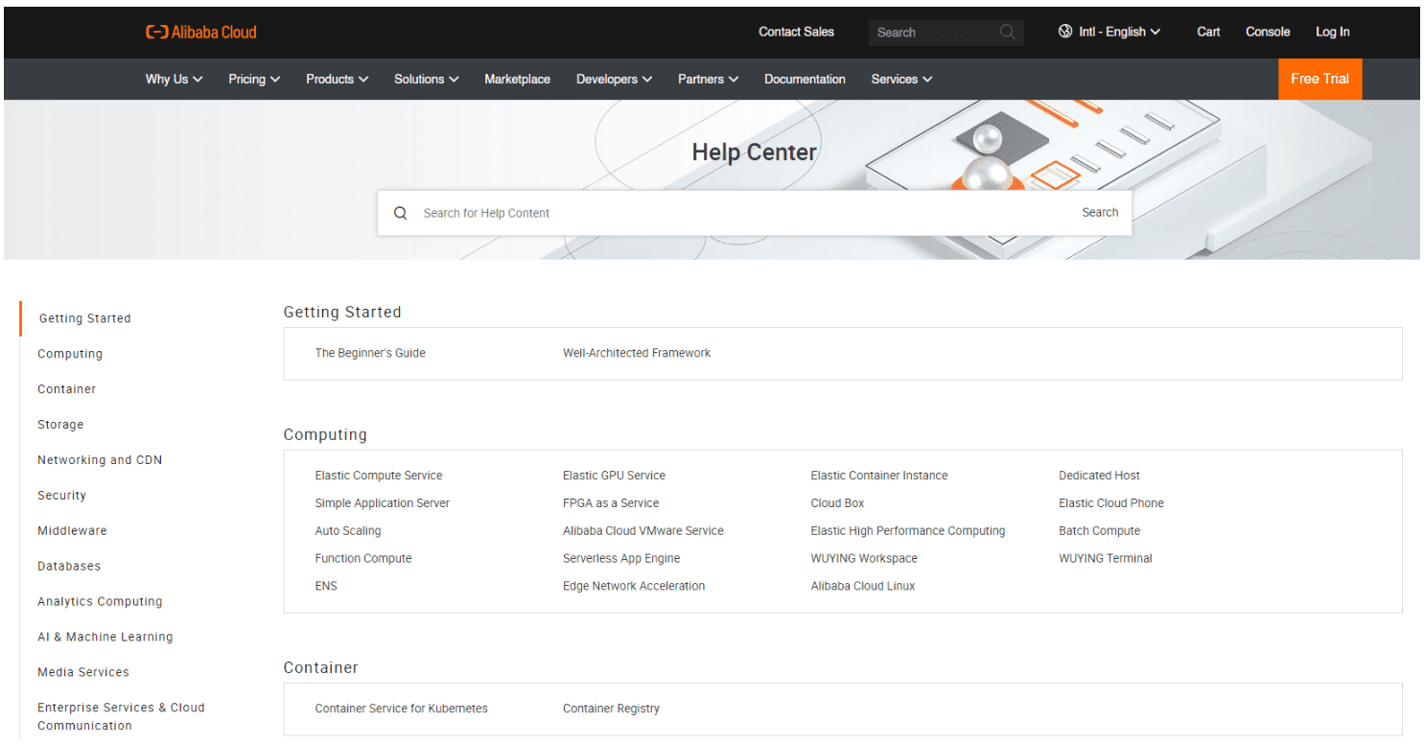Screen dimensions: 1424x745
Task: Select Networking and CDN in the sidebar
Action: coord(100,460)
